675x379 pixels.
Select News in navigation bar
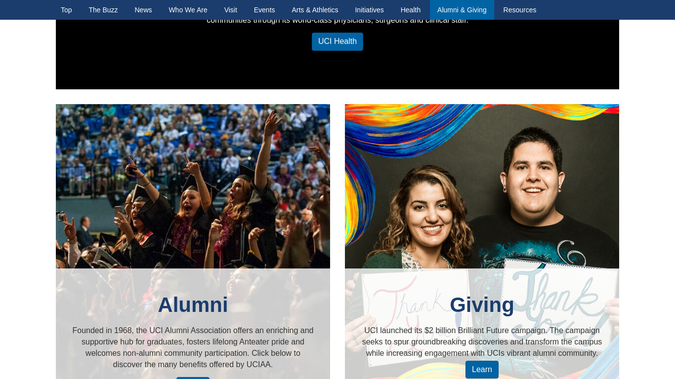(143, 10)
